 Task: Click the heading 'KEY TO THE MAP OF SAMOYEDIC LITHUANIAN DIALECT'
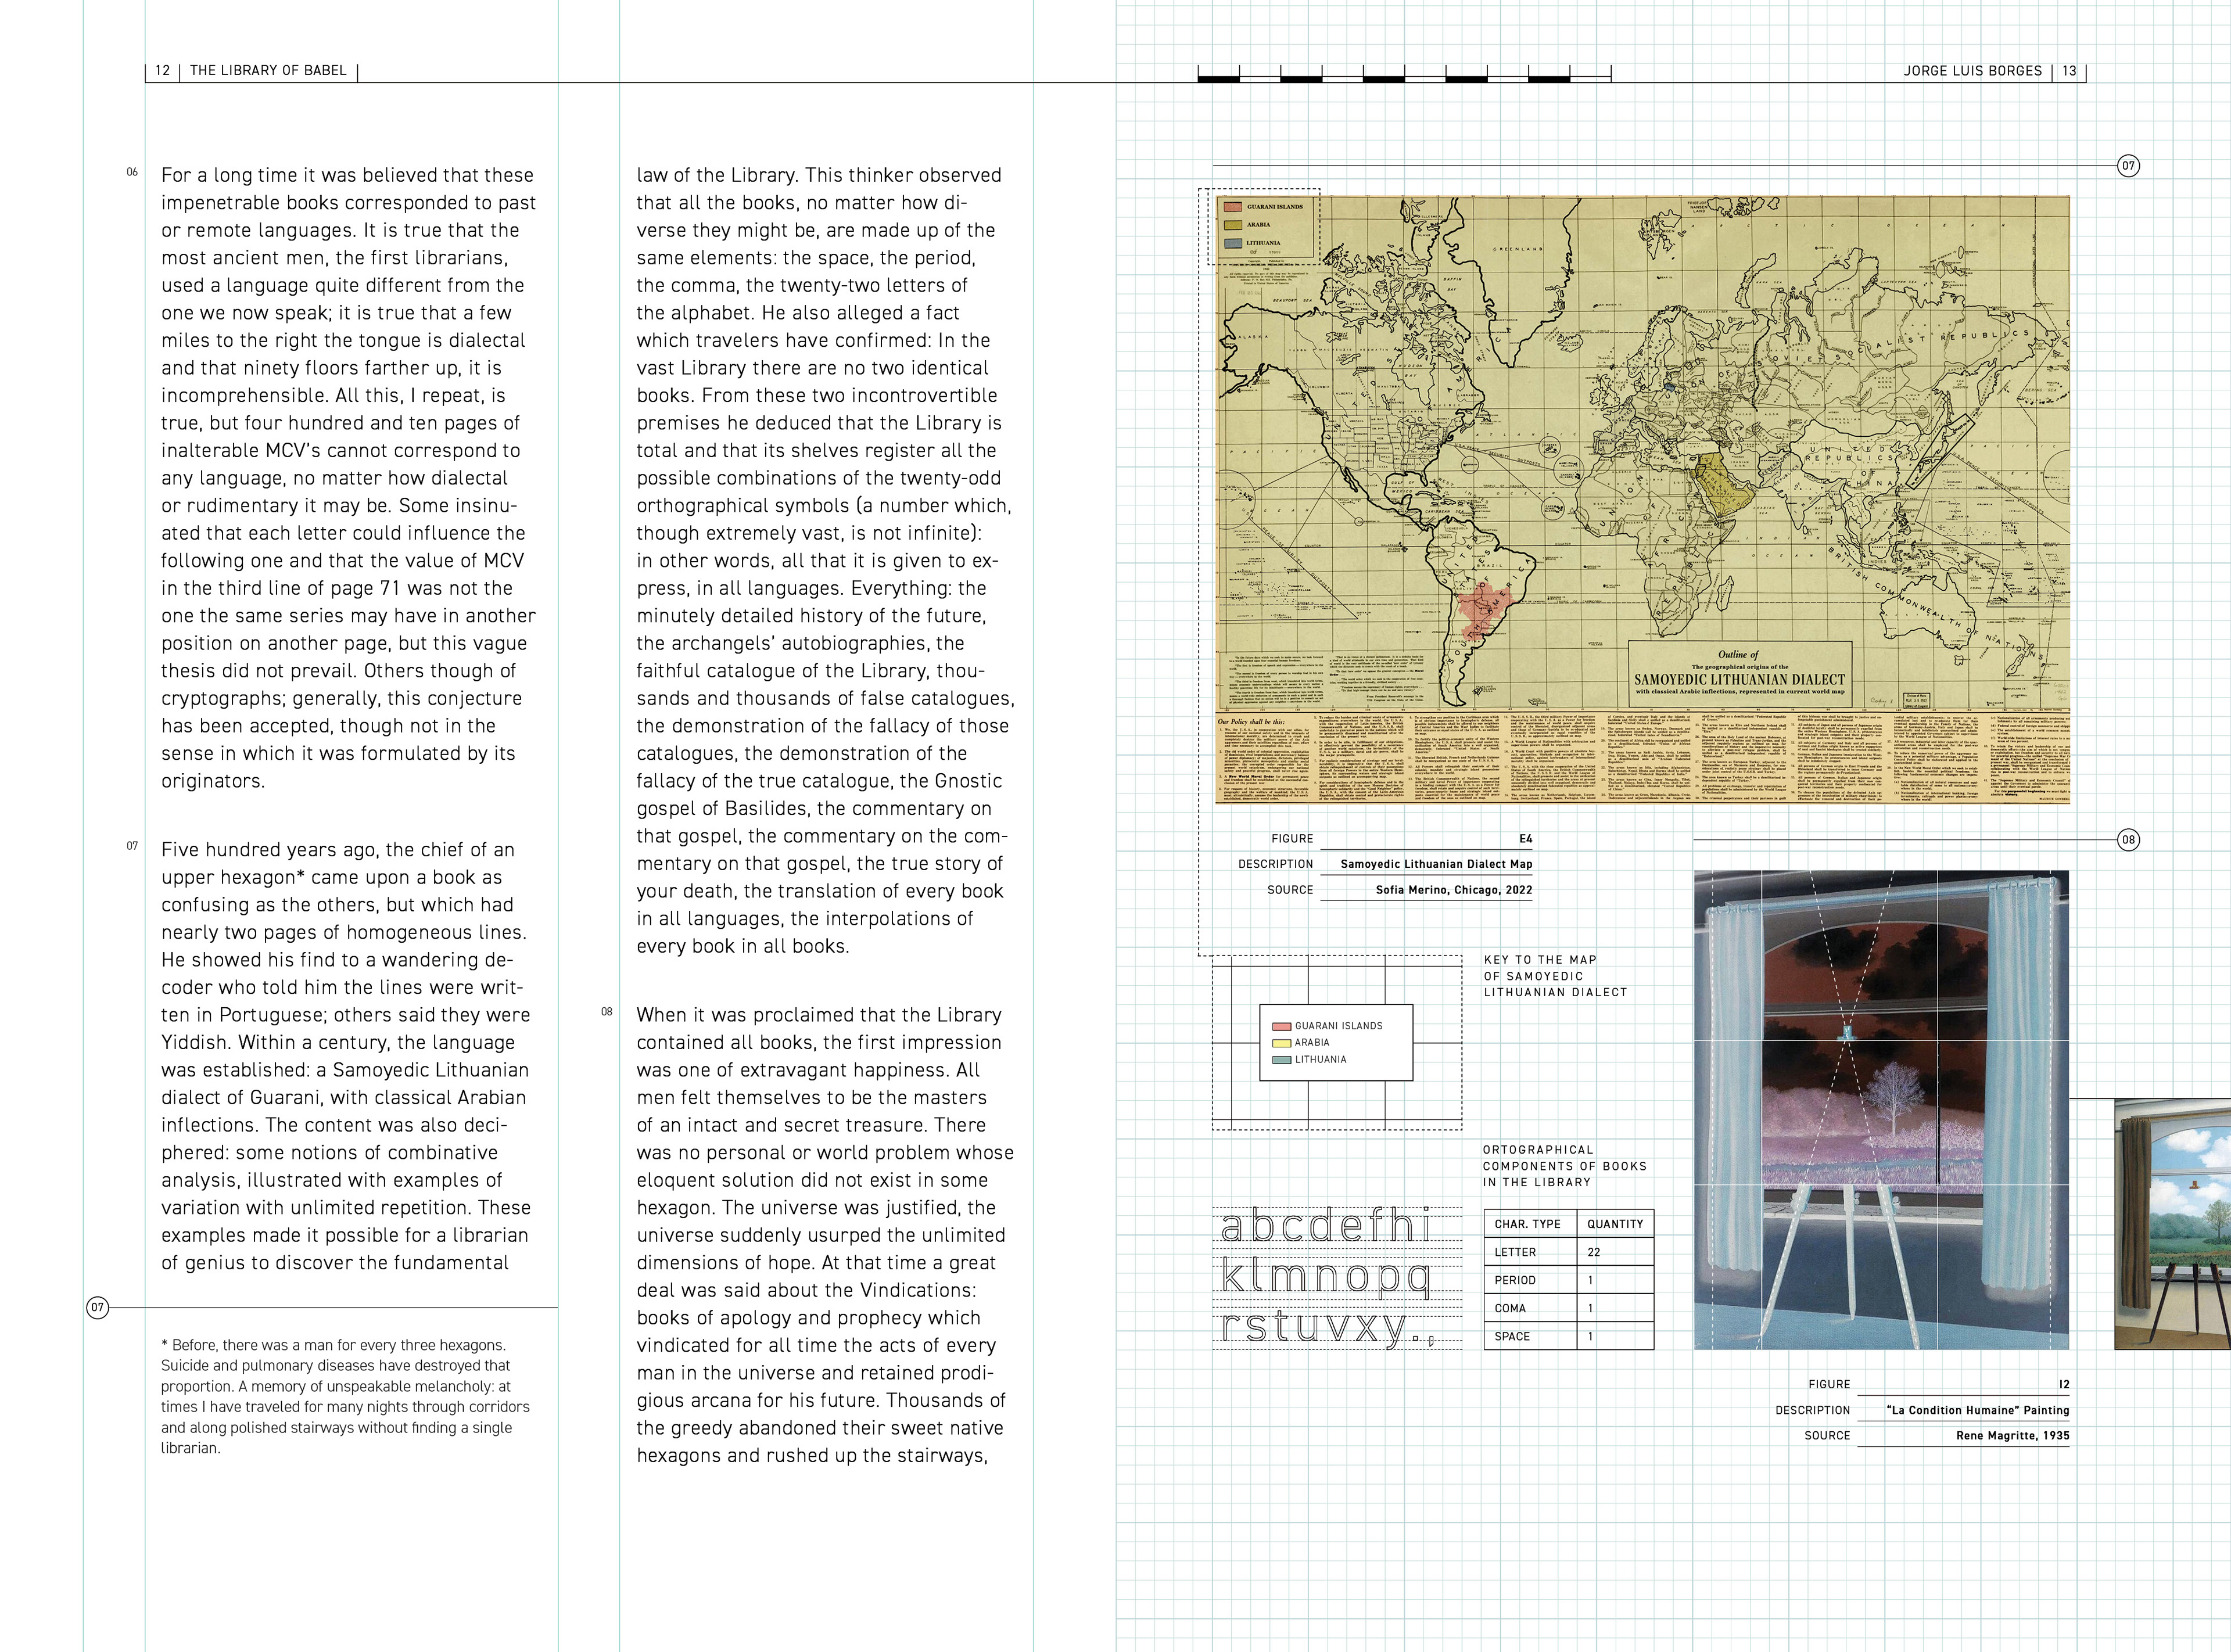[x=1555, y=976]
